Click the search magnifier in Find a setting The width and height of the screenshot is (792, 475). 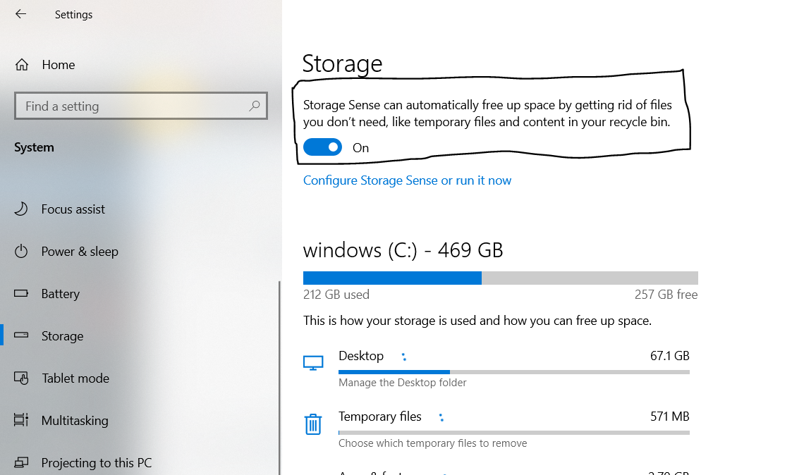point(254,106)
